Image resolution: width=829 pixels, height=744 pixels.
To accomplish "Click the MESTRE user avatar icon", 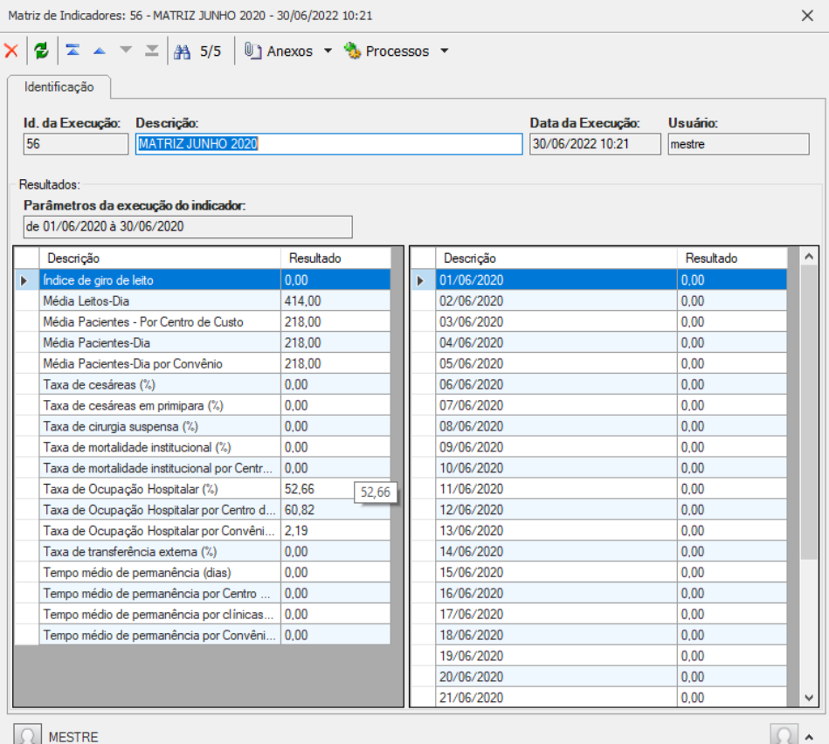I will [27, 735].
